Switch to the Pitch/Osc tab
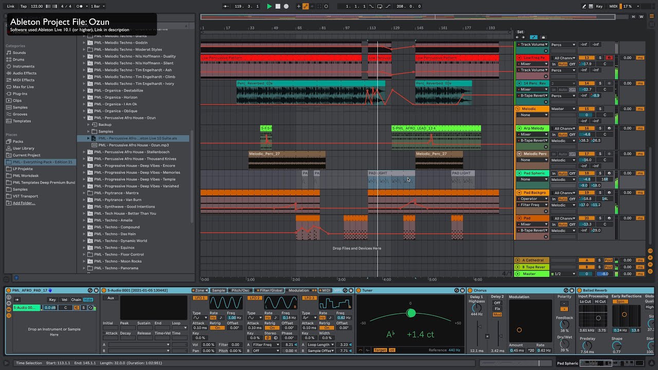The image size is (658, 370). point(240,290)
